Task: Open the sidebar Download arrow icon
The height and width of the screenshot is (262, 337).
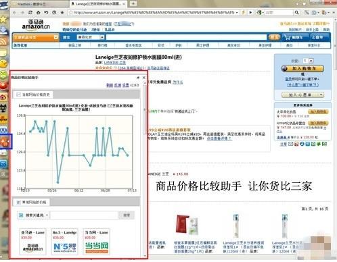Action: point(3,30)
